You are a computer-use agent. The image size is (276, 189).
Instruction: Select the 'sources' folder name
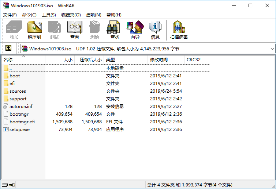(x=18, y=91)
